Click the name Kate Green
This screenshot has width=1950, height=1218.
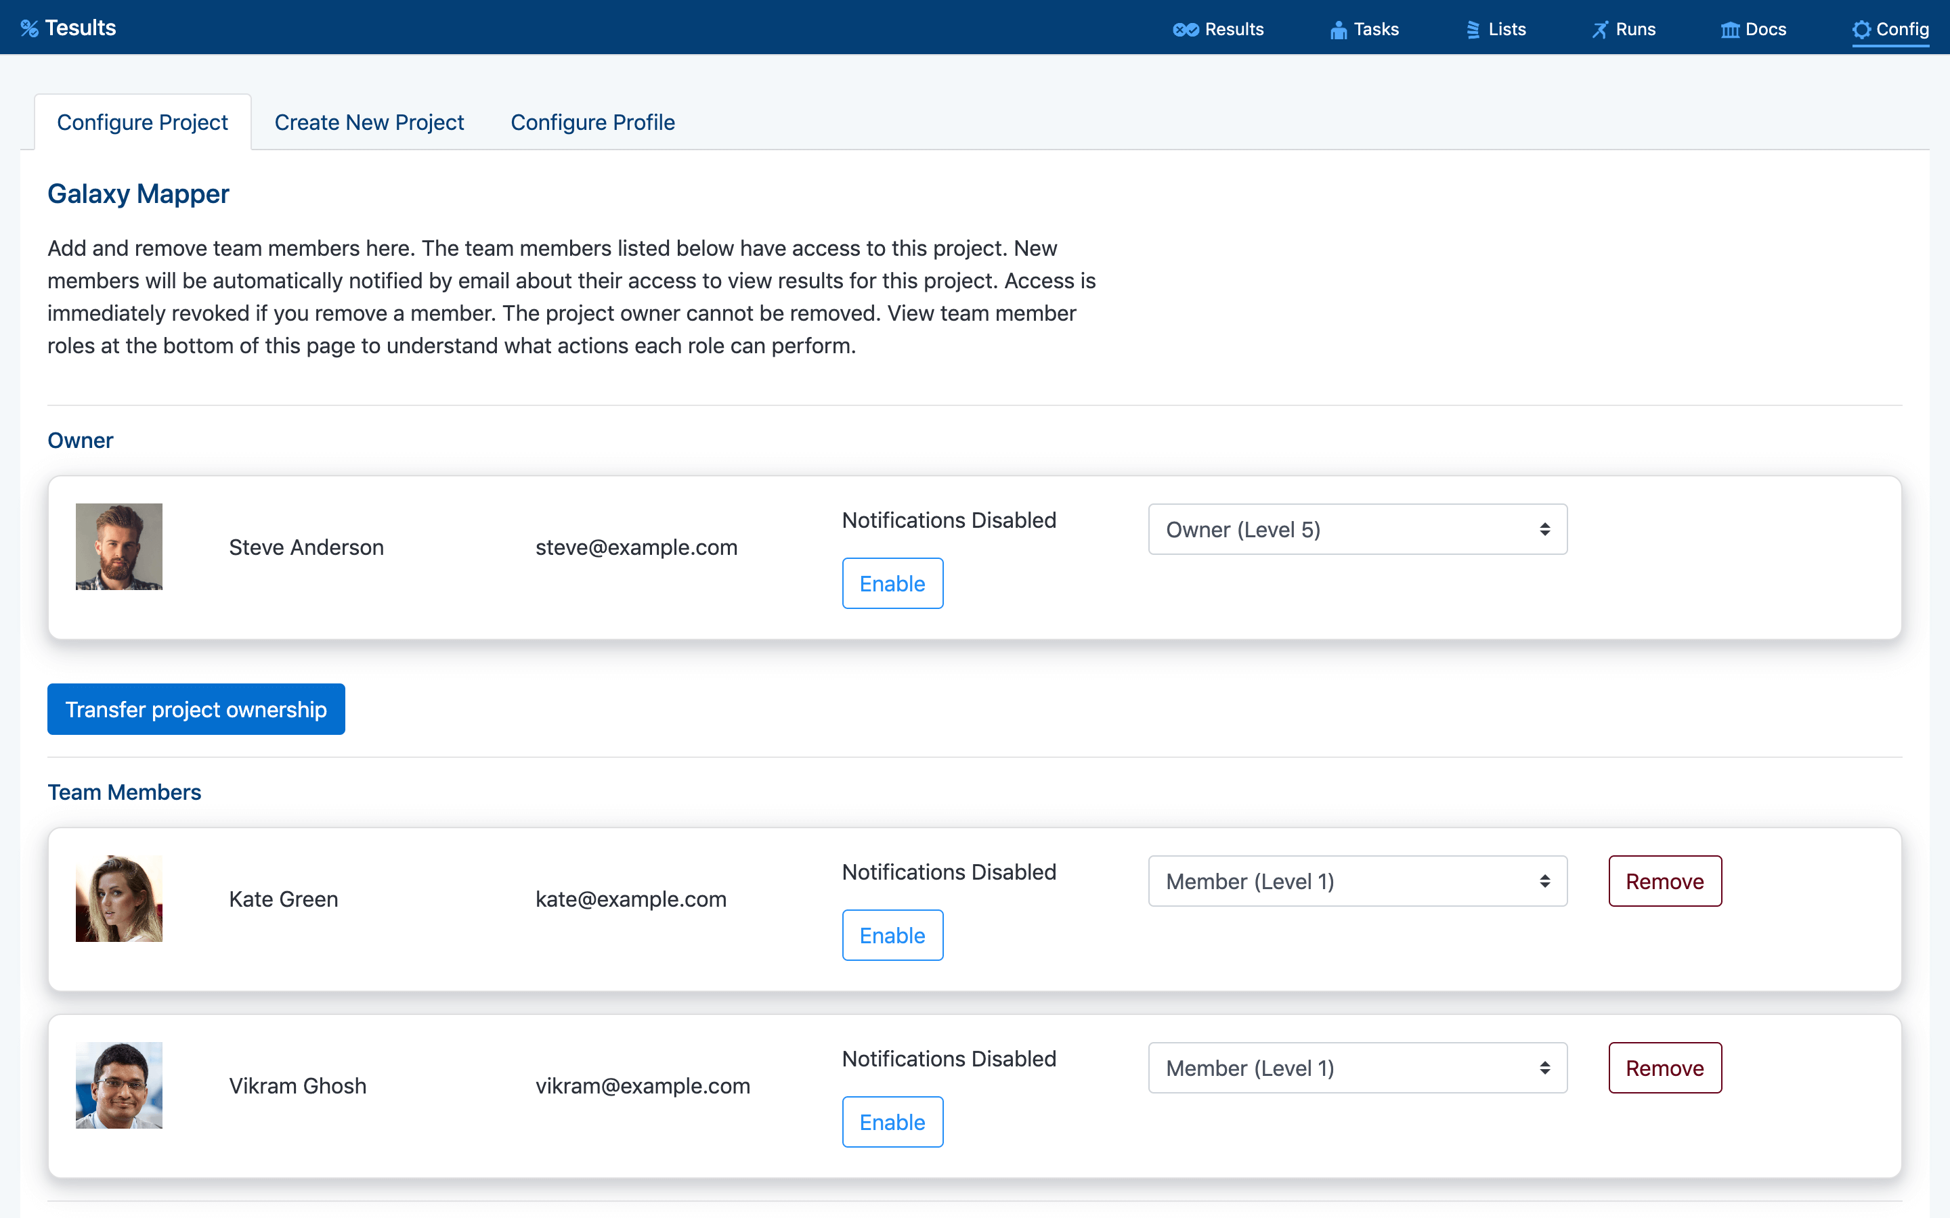tap(284, 899)
